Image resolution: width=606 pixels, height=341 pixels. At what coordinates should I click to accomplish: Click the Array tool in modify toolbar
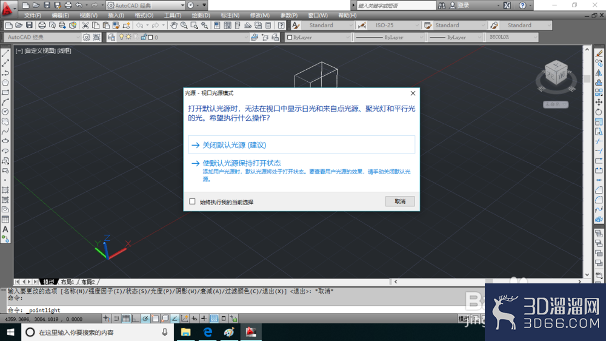click(599, 92)
